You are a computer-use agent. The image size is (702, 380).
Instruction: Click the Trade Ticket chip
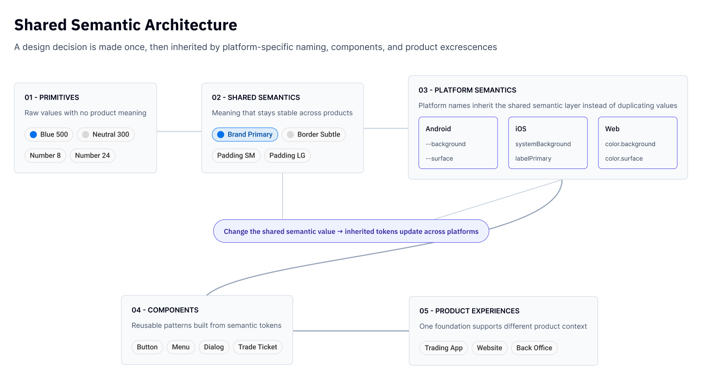pyautogui.click(x=258, y=347)
